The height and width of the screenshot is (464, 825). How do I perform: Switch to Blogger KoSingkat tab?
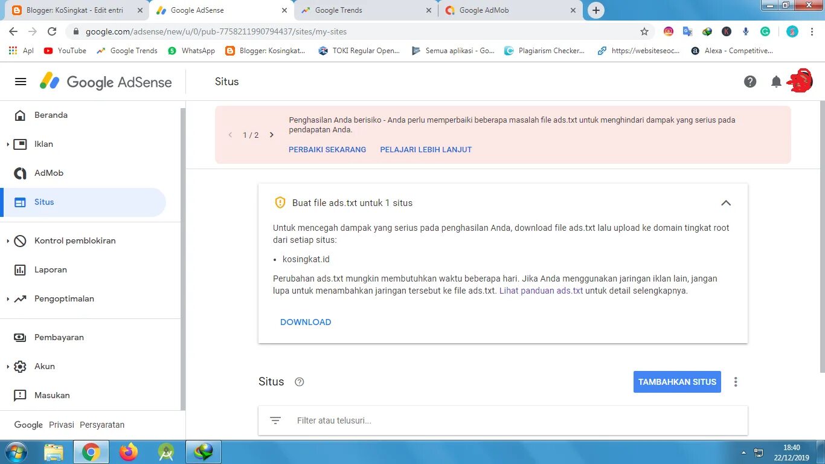[77, 10]
